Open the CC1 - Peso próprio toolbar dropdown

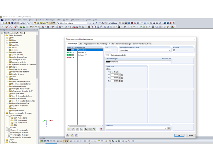pos(88,23)
